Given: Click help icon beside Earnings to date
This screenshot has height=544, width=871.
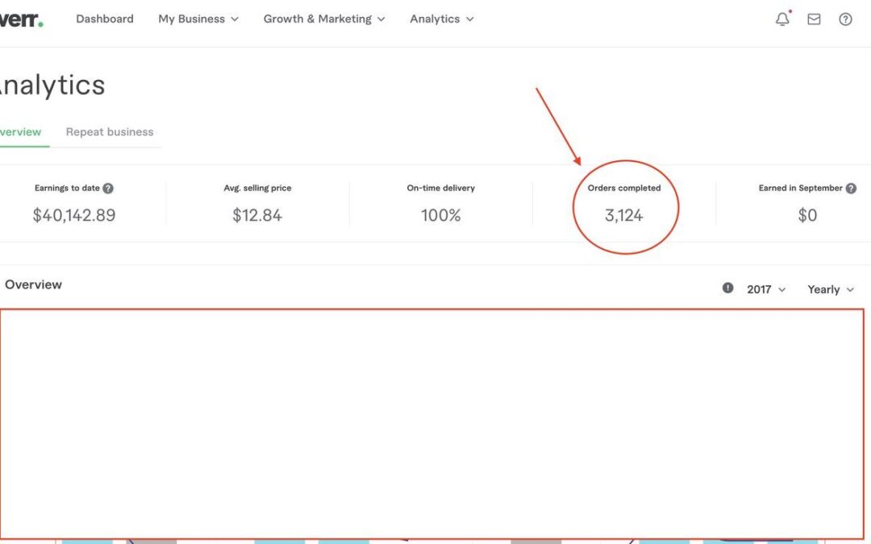Looking at the screenshot, I should tap(108, 189).
